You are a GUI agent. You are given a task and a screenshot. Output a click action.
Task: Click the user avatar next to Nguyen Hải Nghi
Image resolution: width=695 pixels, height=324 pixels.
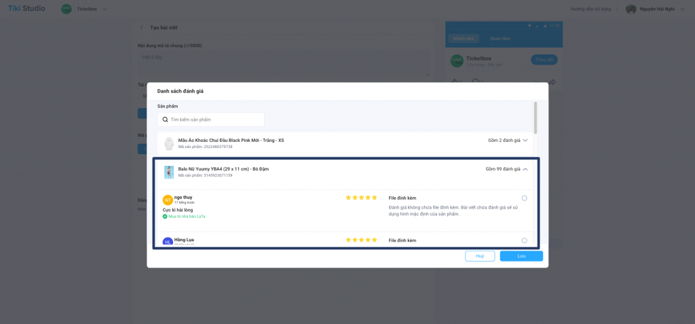(x=631, y=9)
